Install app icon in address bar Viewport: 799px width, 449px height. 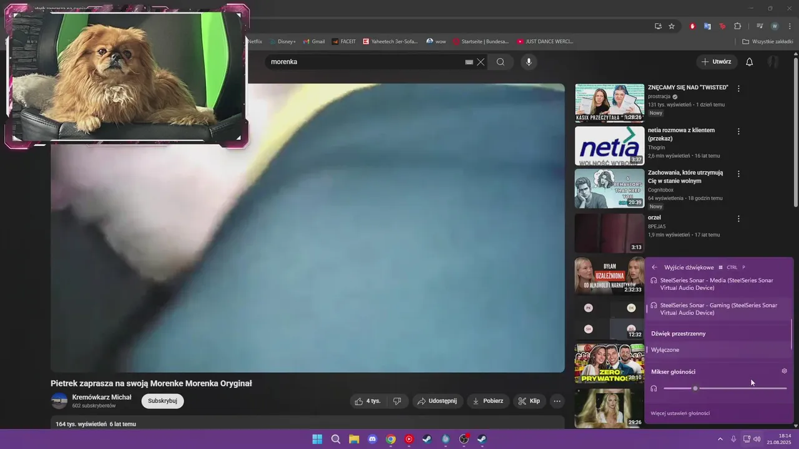pyautogui.click(x=658, y=26)
